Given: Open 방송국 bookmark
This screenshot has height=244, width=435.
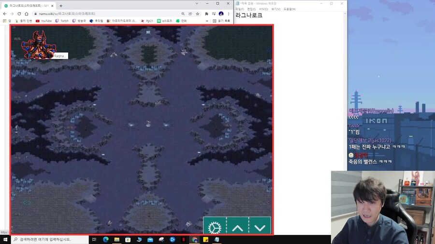Looking at the screenshot, I should (79, 21).
